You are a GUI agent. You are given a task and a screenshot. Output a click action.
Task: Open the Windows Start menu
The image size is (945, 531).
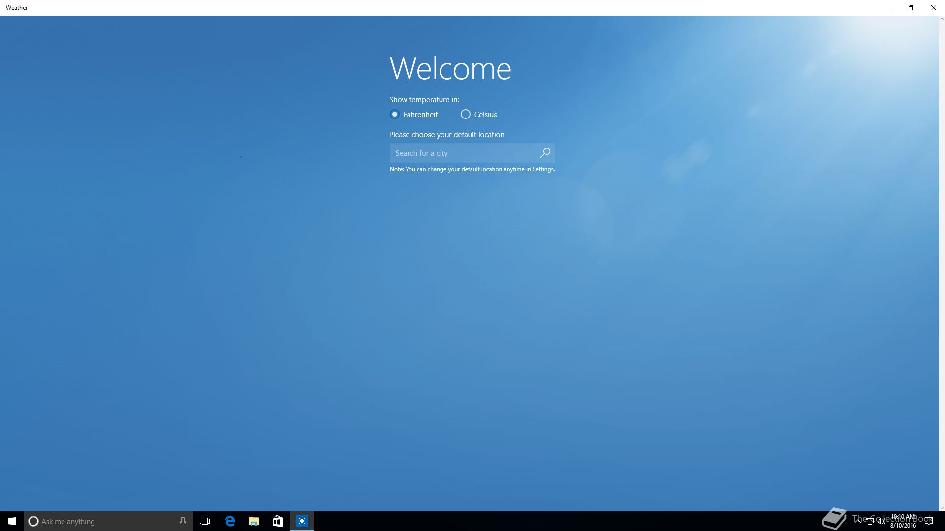(x=12, y=521)
